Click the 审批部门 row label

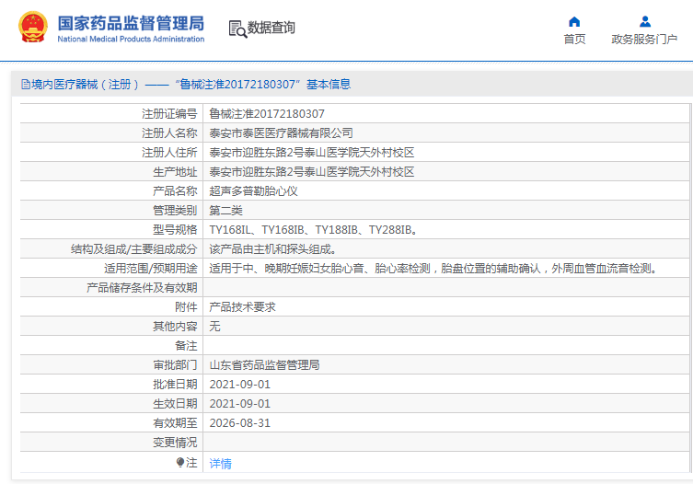pyautogui.click(x=175, y=365)
